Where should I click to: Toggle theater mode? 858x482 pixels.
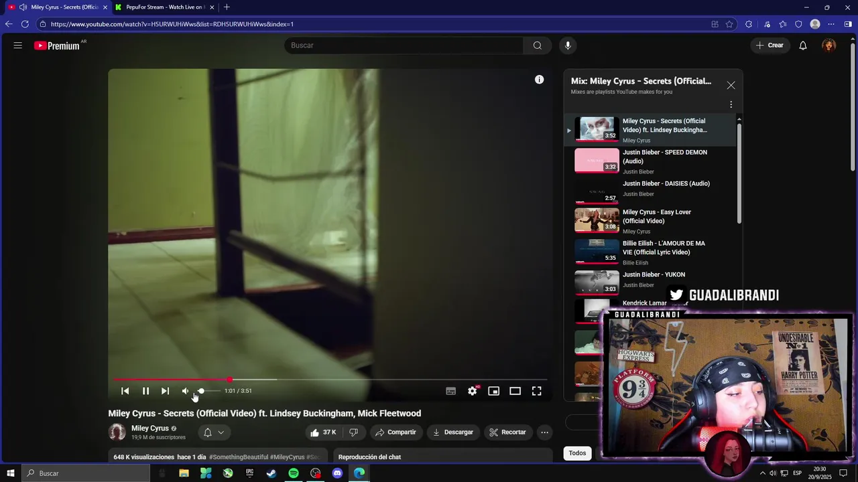(515, 391)
